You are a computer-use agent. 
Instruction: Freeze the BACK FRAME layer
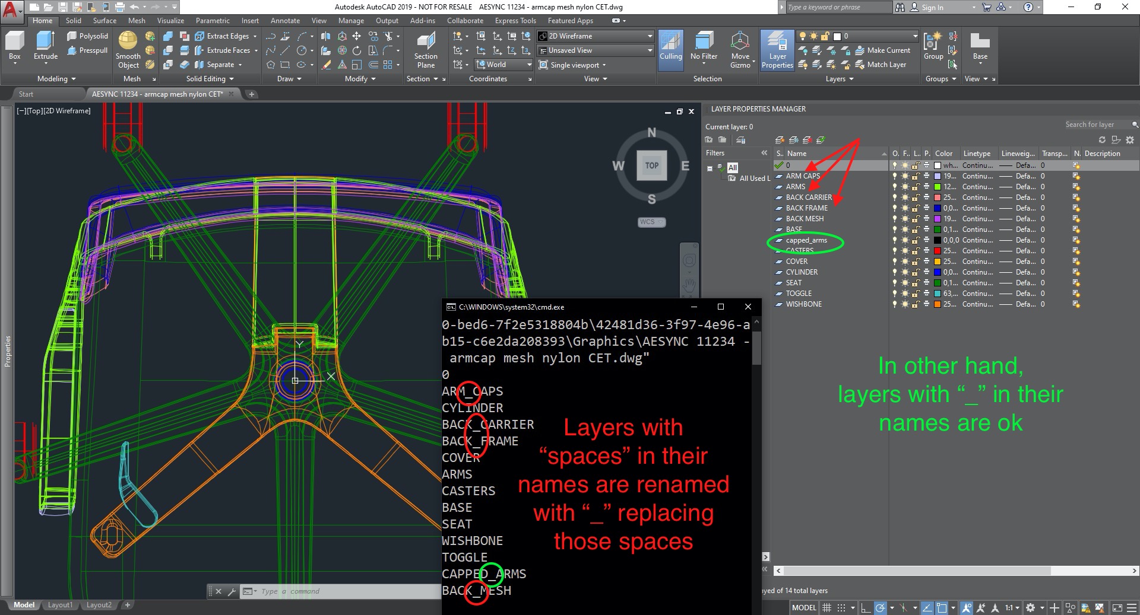[x=905, y=208]
